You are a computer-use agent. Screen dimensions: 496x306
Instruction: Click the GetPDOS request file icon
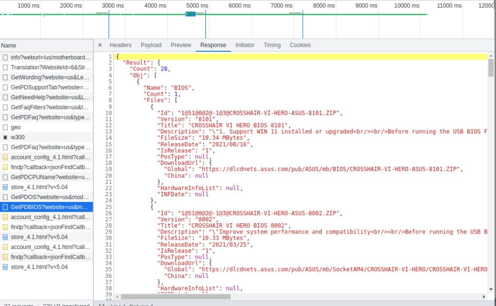5,197
